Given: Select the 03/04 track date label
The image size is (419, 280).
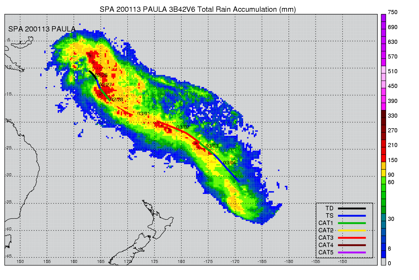Looking at the screenshot, I should point(229,163).
